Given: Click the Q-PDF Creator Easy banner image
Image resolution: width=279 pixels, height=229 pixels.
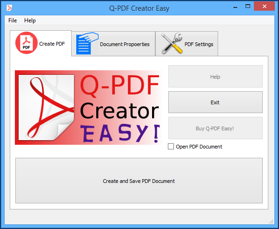Looking at the screenshot, I should click(88, 108).
